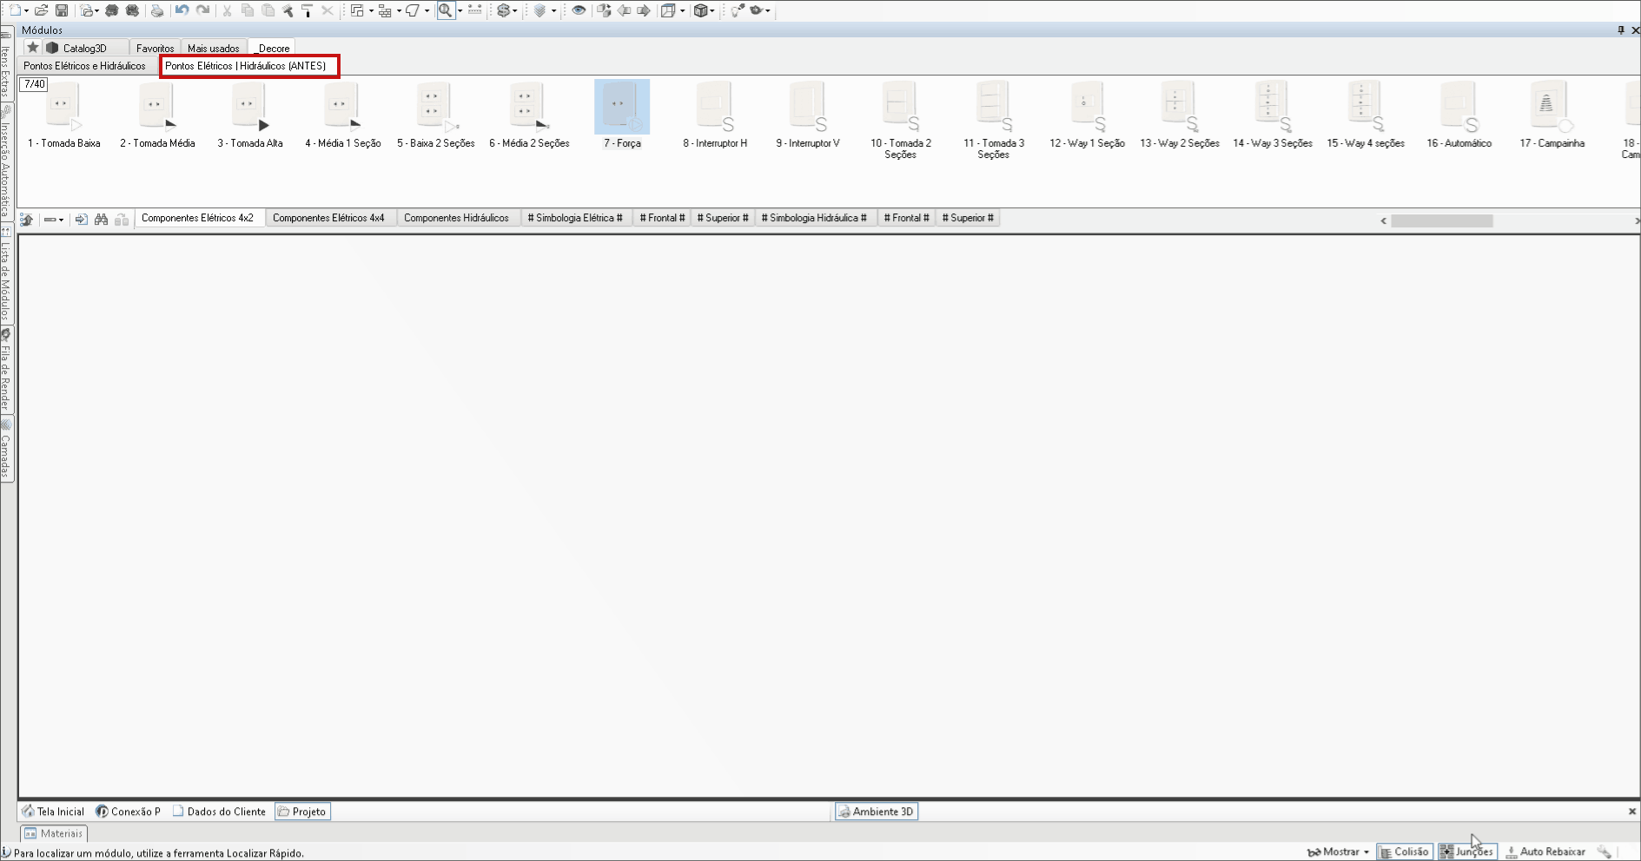1641x861 pixels.
Task: Toggle the Colisão collision button
Action: click(x=1404, y=852)
